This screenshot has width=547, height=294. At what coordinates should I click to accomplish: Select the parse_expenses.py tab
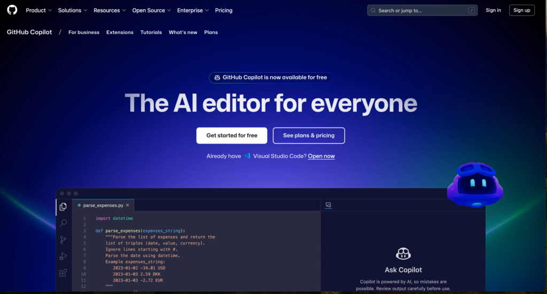pos(103,205)
